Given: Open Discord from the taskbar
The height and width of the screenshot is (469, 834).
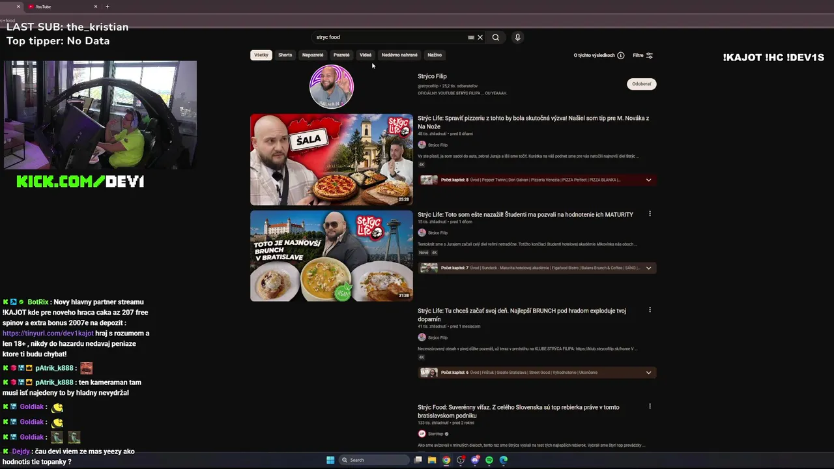Looking at the screenshot, I should 475,460.
